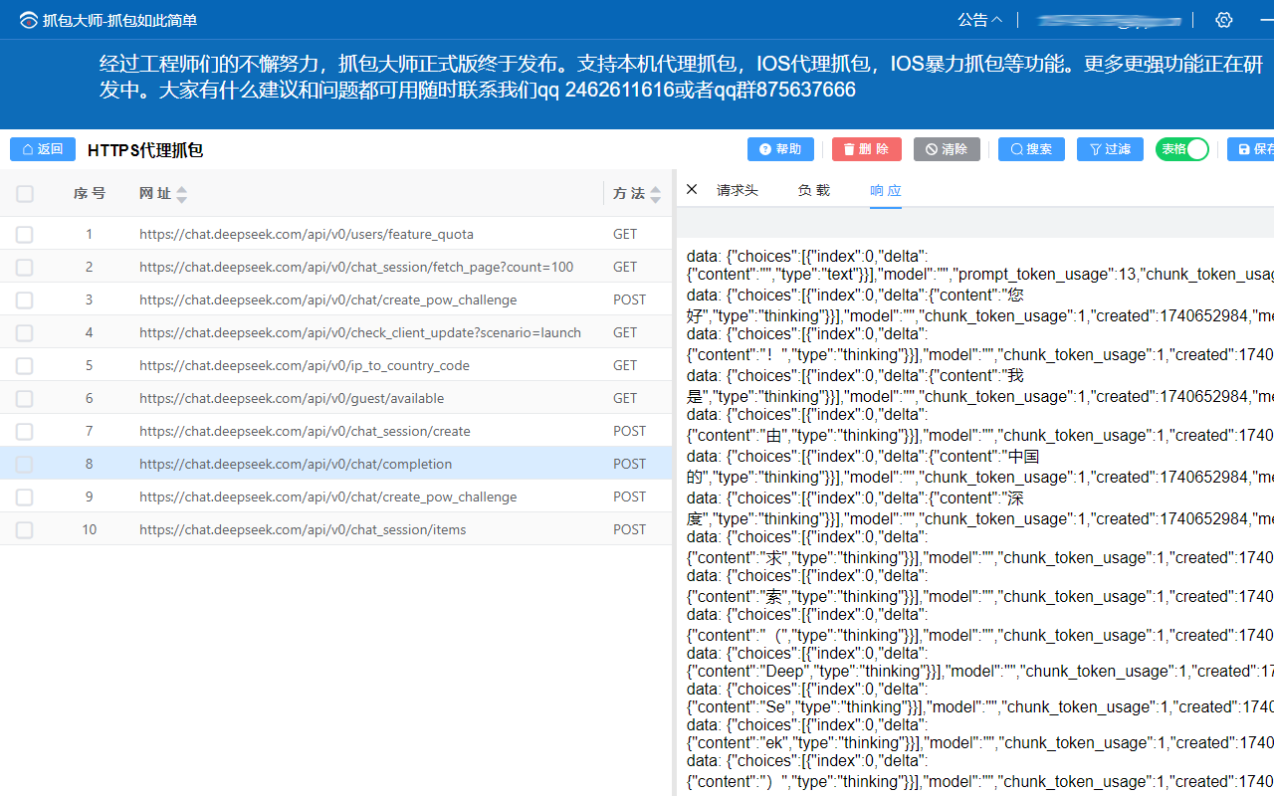
Task: Open the 搜索 search button
Action: pyautogui.click(x=1031, y=149)
